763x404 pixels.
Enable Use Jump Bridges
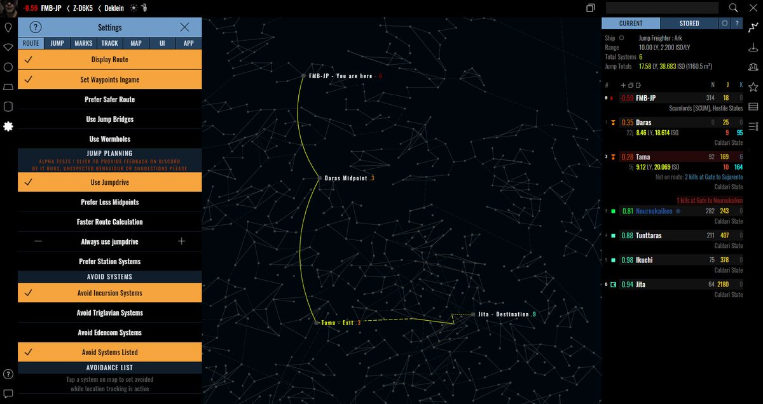110,119
